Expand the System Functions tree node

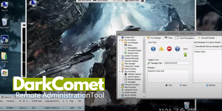[x=120, y=56]
